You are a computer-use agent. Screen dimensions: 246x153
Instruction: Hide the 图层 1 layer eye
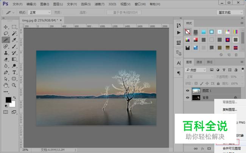tap(187, 91)
